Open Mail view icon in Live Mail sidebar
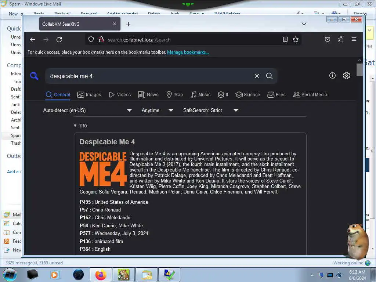 coord(7,214)
